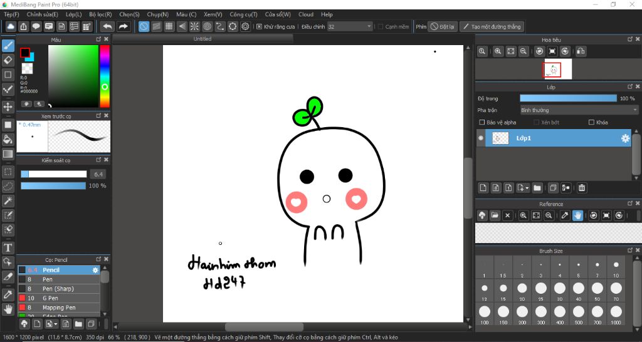Screen dimensions: 642x342
Task: Select the Eraser tool in left toolbar
Action: point(8,60)
